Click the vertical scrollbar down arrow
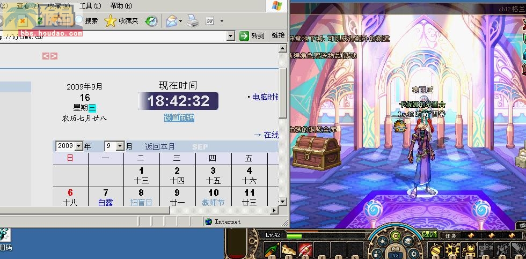The height and width of the screenshot is (259, 526). (x=283, y=202)
